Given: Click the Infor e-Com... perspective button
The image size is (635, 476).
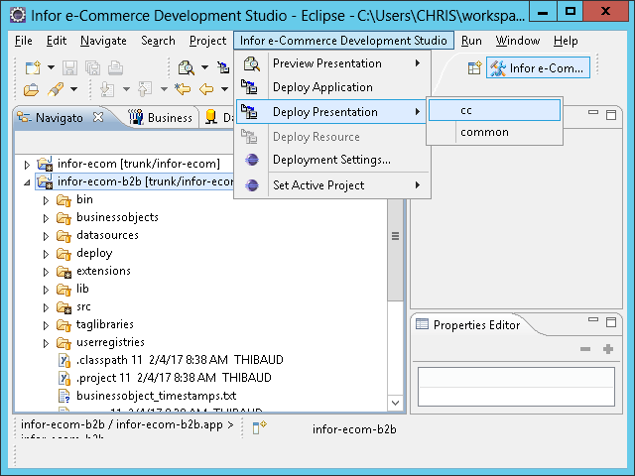Looking at the screenshot, I should point(539,67).
